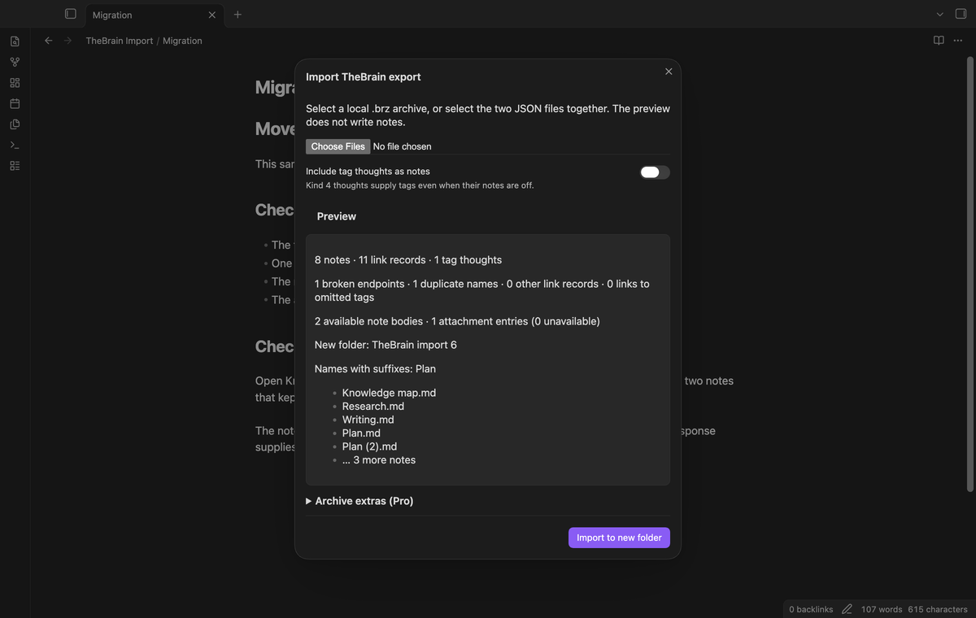The width and height of the screenshot is (976, 618).
Task: Click 107 words in status bar
Action: 882,609
